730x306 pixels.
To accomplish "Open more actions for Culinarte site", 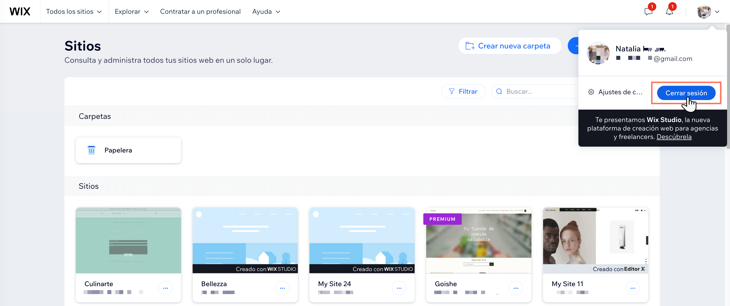I will [x=165, y=288].
